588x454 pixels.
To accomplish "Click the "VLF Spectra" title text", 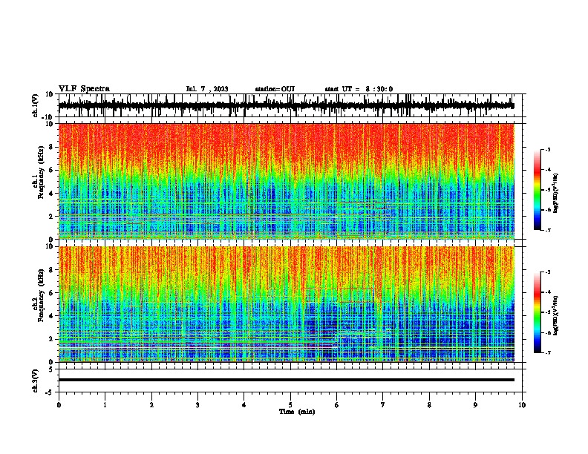I will pyautogui.click(x=84, y=89).
